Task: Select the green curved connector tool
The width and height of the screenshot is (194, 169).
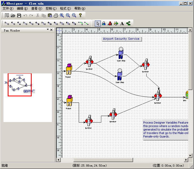Action: coord(86,23)
